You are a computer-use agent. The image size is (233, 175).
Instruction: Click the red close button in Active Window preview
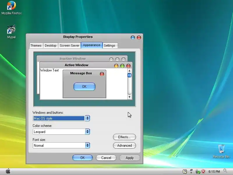point(128,66)
